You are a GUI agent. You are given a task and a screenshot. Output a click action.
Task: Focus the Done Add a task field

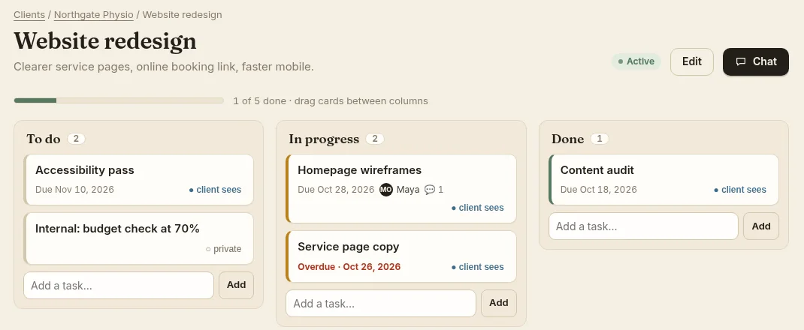(643, 226)
